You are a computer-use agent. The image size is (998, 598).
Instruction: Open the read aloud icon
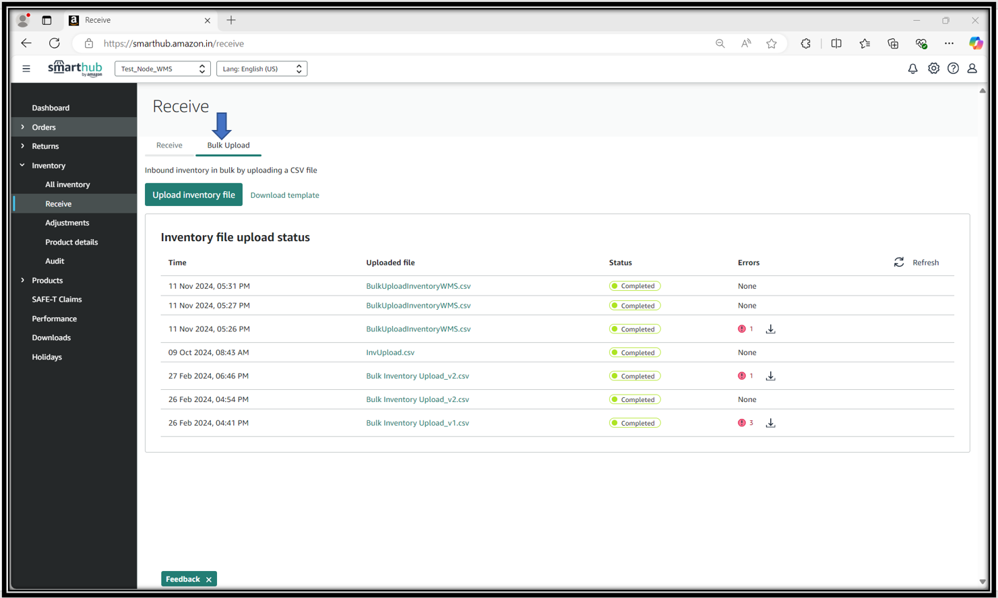click(746, 44)
